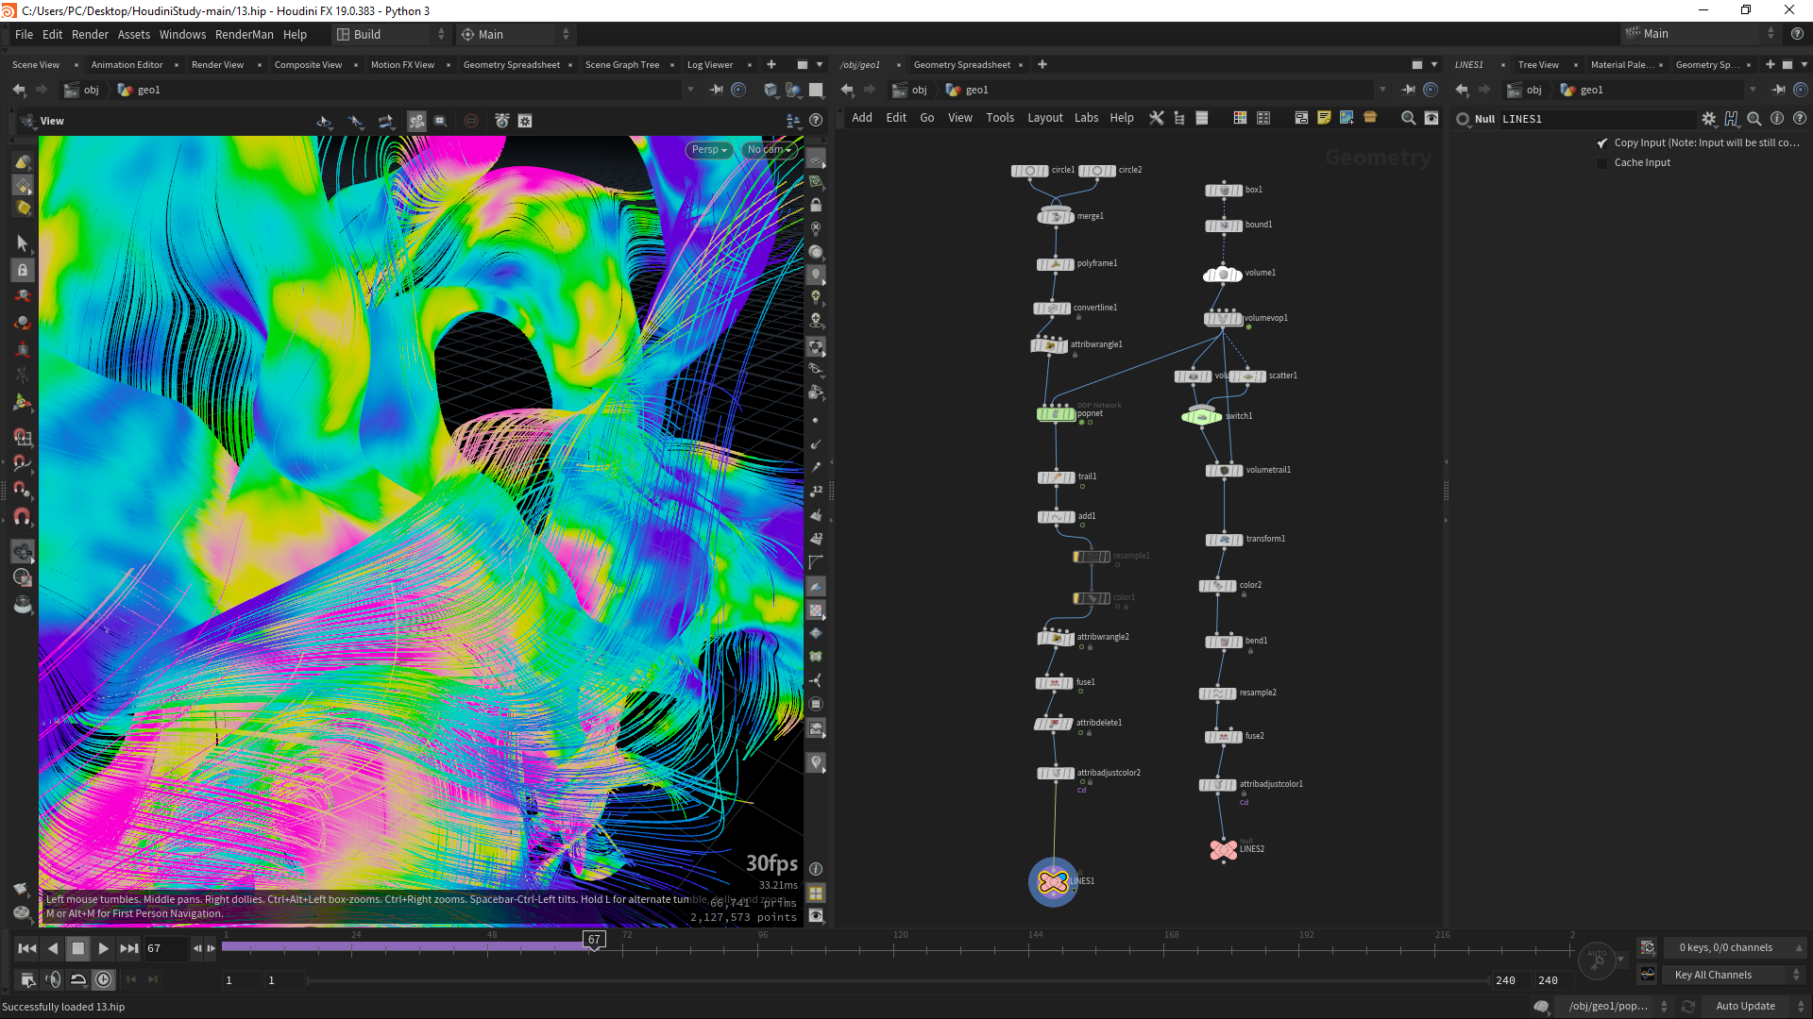
Task: Select the LINES2 null node
Action: (1224, 849)
